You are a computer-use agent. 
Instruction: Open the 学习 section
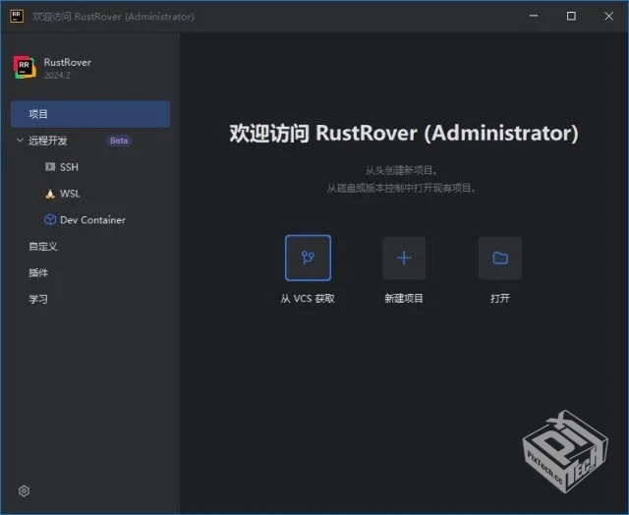[x=38, y=299]
